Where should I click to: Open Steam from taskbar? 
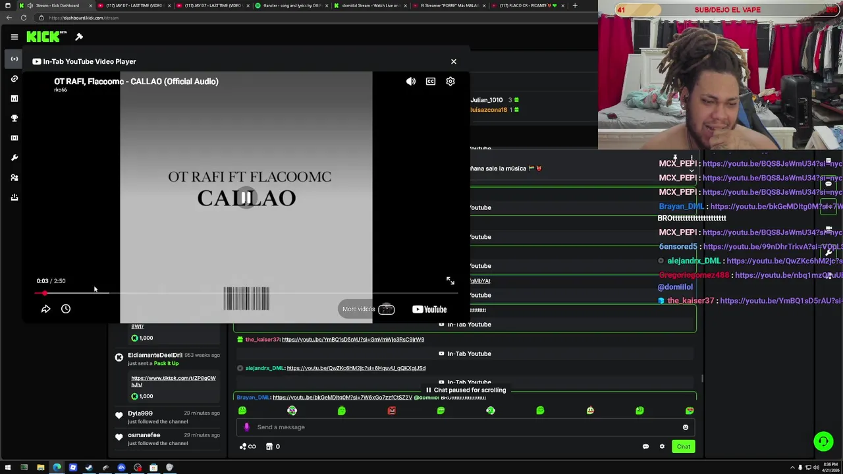[x=89, y=467]
